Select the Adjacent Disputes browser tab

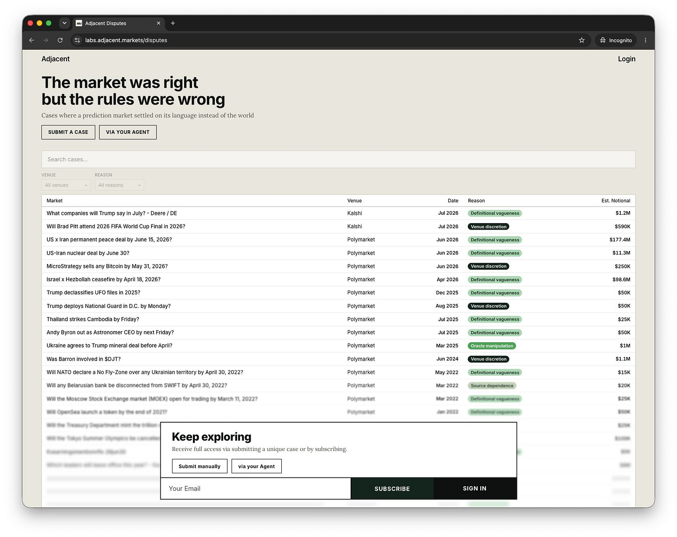point(119,23)
